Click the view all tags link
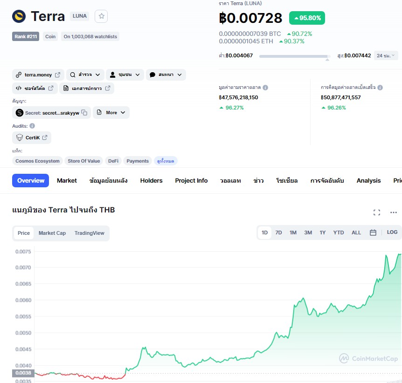 (166, 161)
